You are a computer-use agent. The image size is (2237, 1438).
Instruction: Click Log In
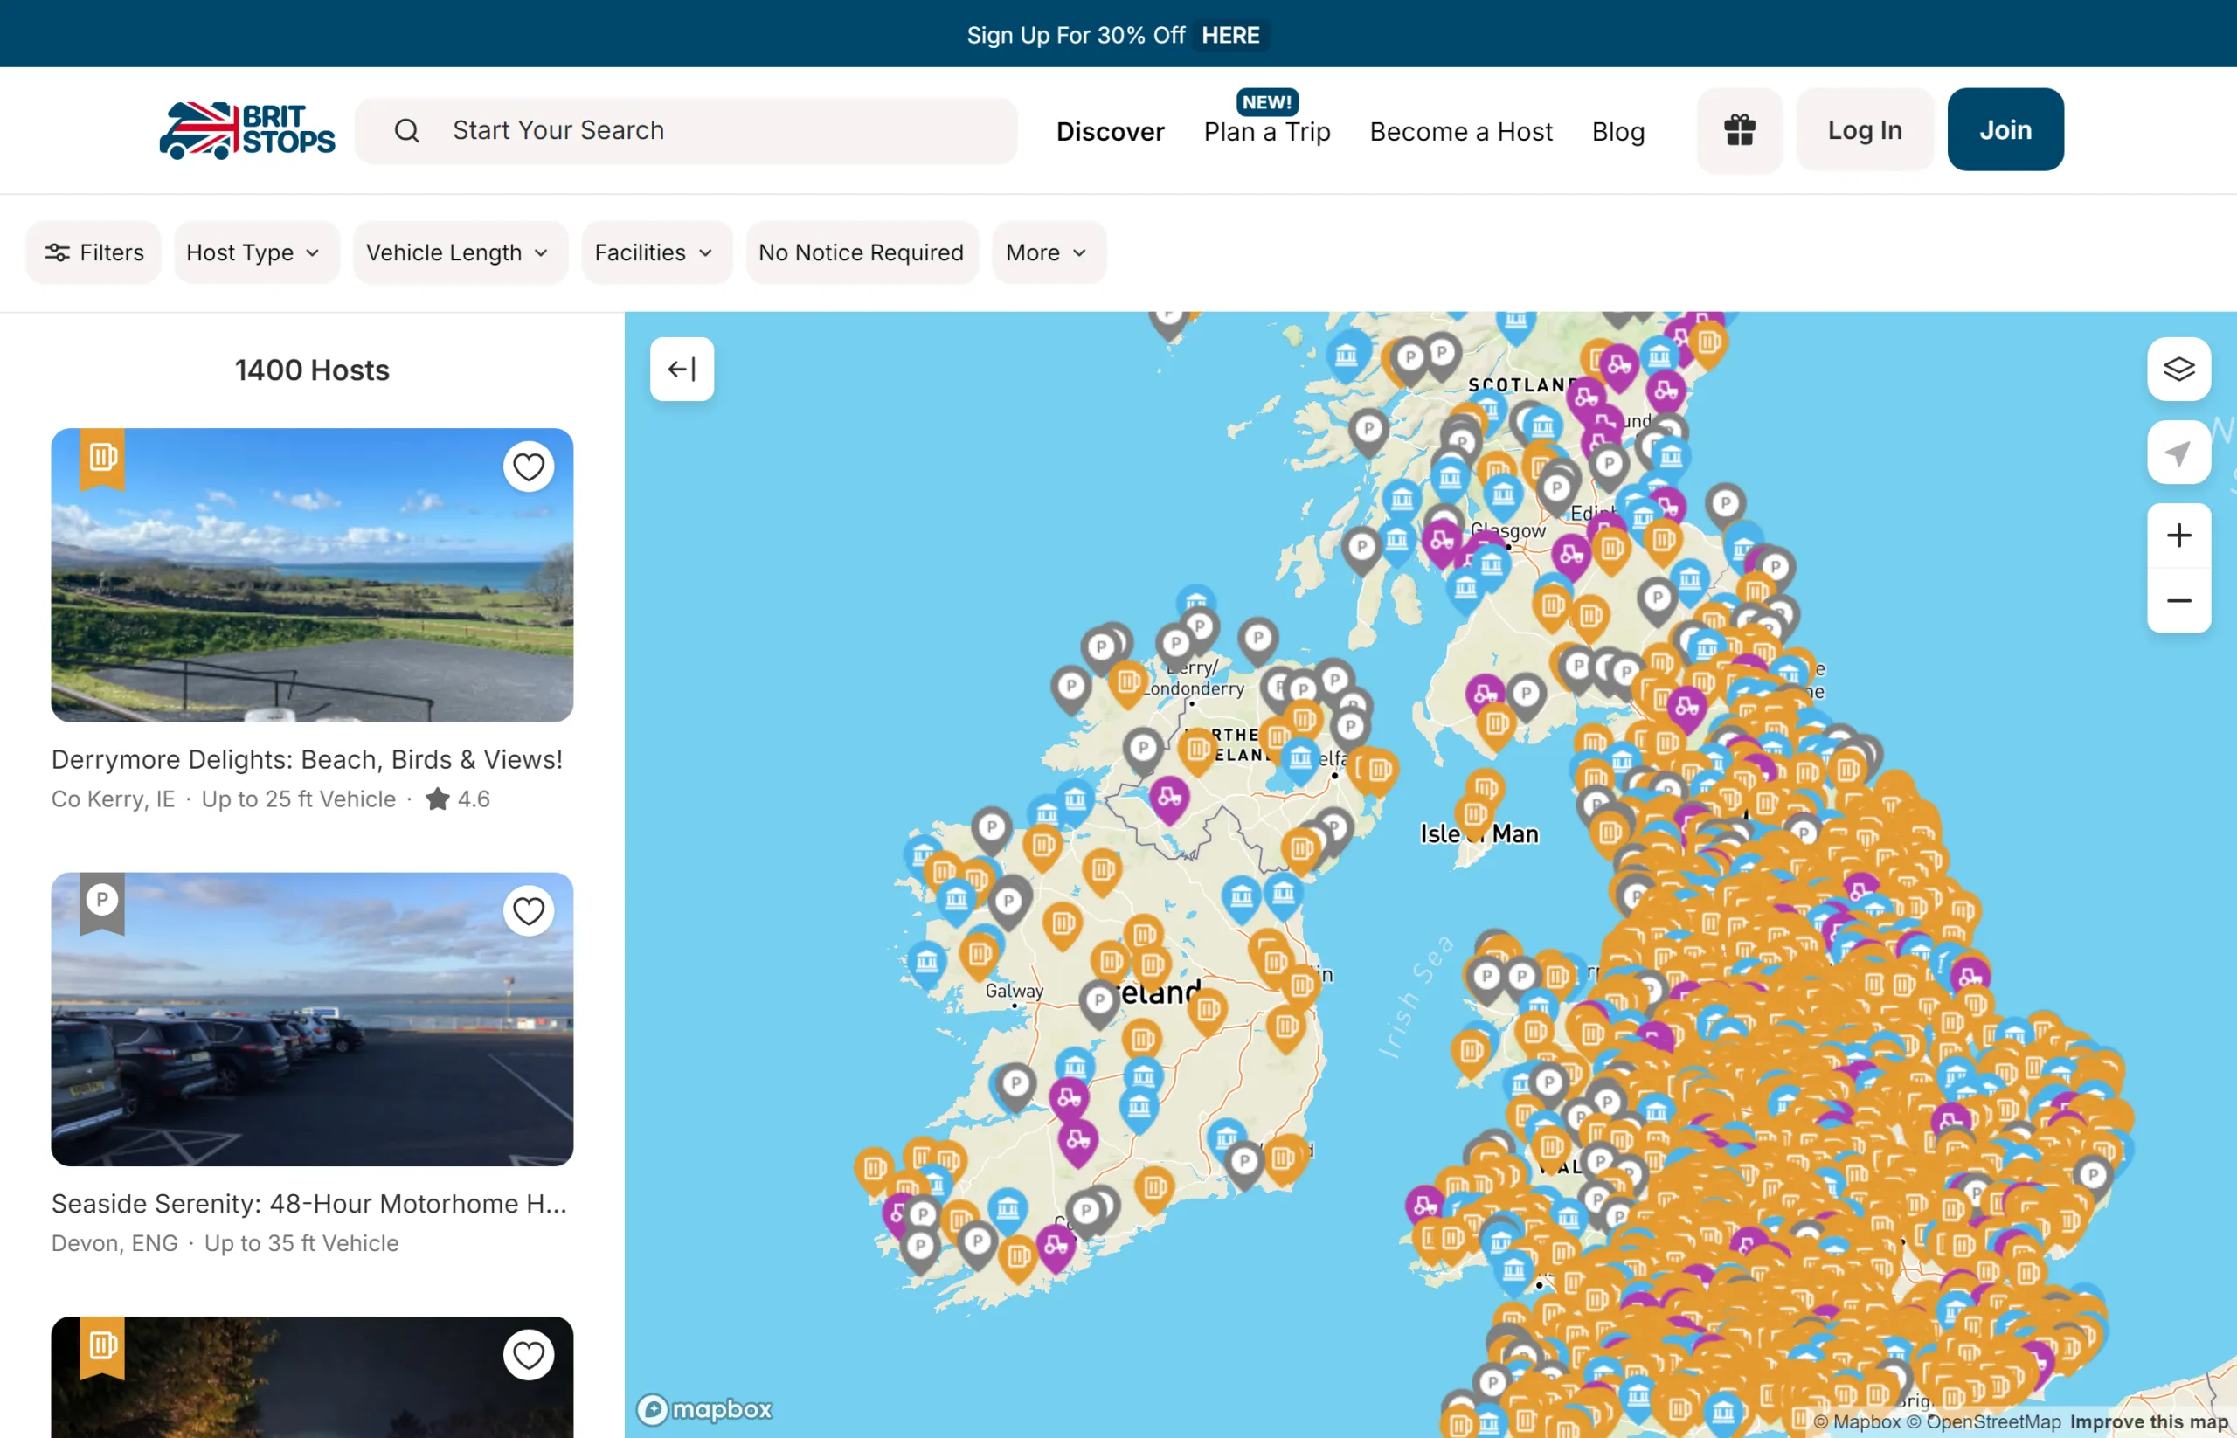pos(1865,130)
